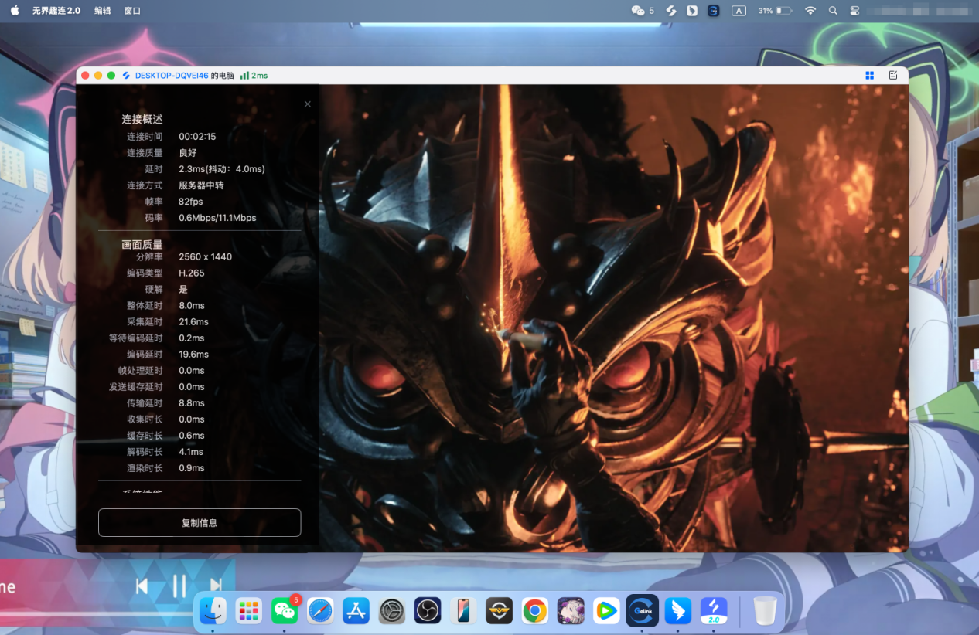
Task: Click the 无界趣连 lightning icon in menu bar
Action: pyautogui.click(x=671, y=11)
